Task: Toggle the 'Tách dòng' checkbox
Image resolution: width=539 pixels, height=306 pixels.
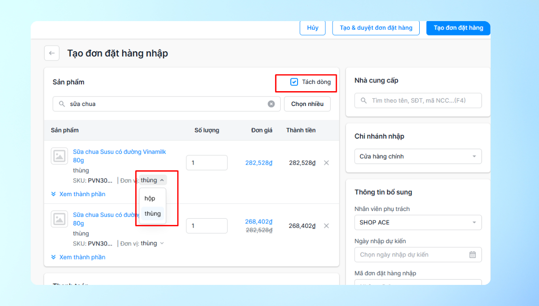Action: [x=294, y=82]
